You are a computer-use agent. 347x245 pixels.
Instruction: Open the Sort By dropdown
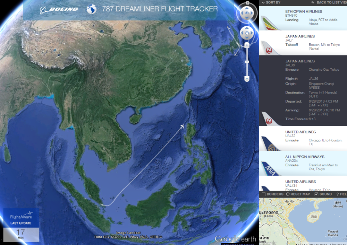[271, 2]
